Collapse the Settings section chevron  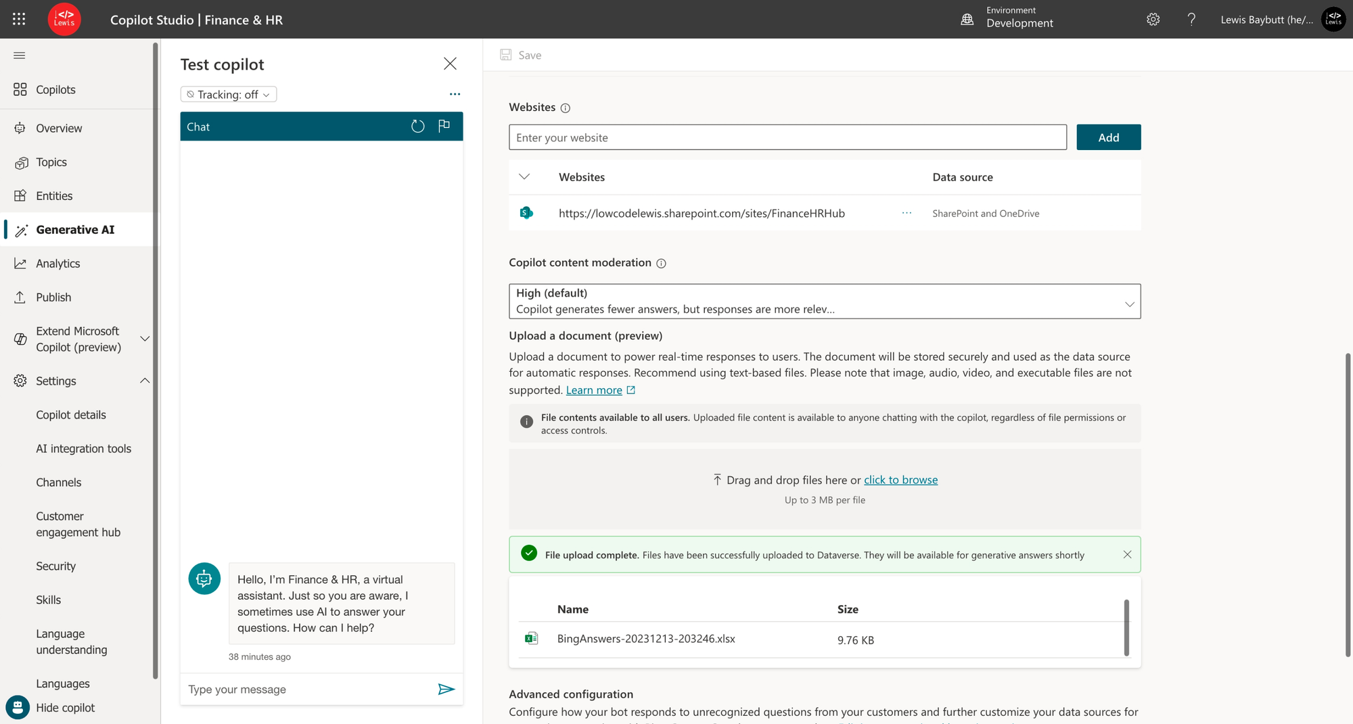(x=145, y=381)
